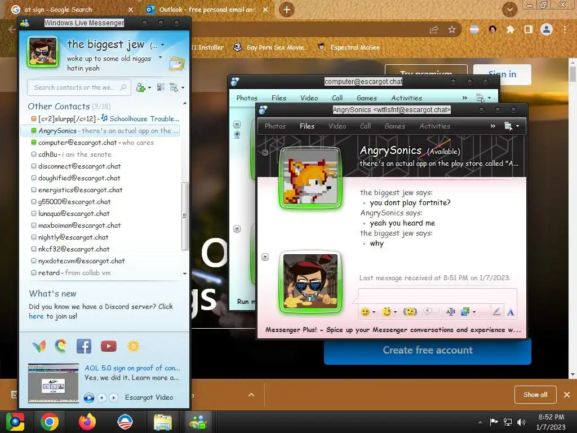The image size is (577, 433).
Task: Click the network icon in system tray
Action: click(x=508, y=422)
